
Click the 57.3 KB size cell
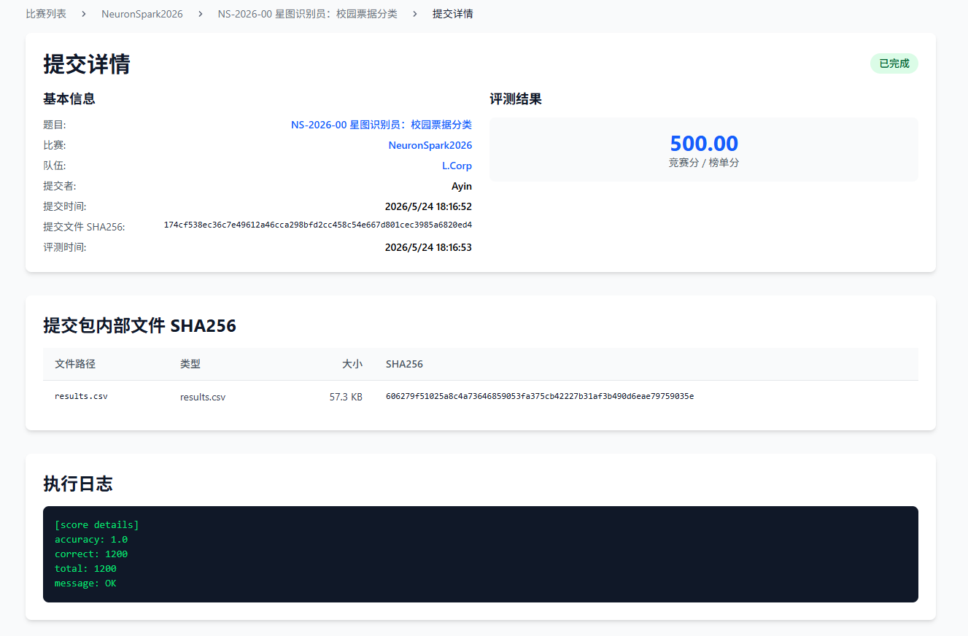coord(346,397)
